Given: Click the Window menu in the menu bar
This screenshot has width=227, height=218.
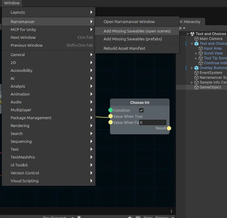Looking at the screenshot, I should click(x=12, y=3).
